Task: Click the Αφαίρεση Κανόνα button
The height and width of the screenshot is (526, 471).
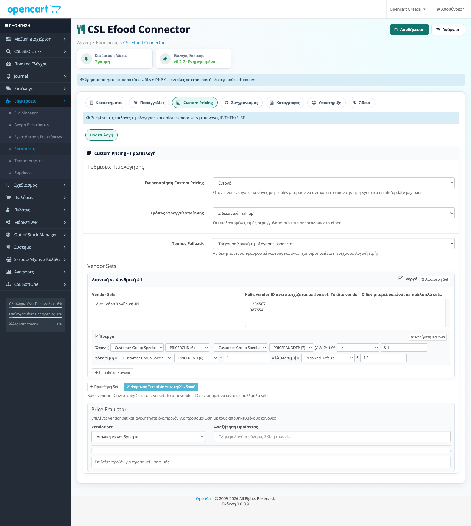Action: click(428, 337)
